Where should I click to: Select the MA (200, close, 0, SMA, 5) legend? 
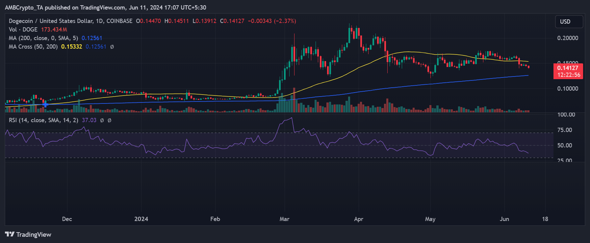43,38
